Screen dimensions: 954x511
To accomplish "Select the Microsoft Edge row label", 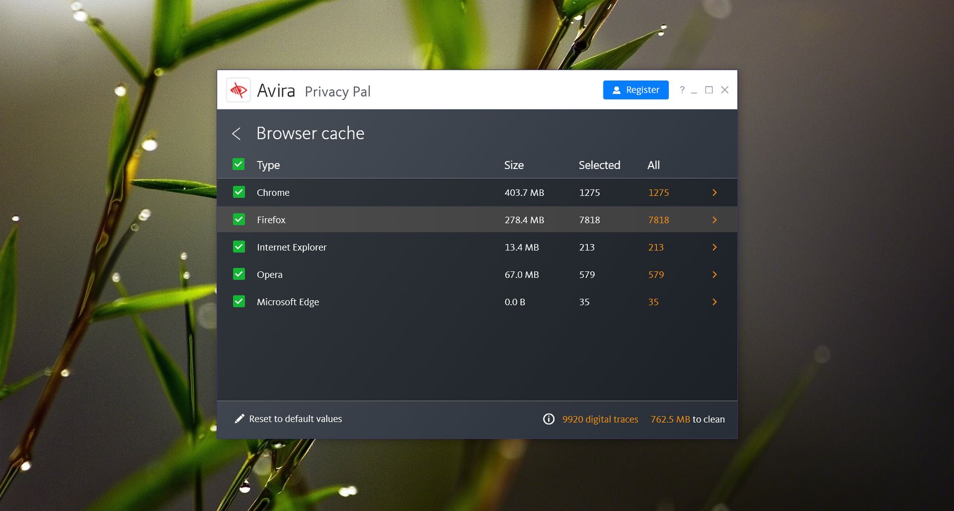I will click(288, 302).
